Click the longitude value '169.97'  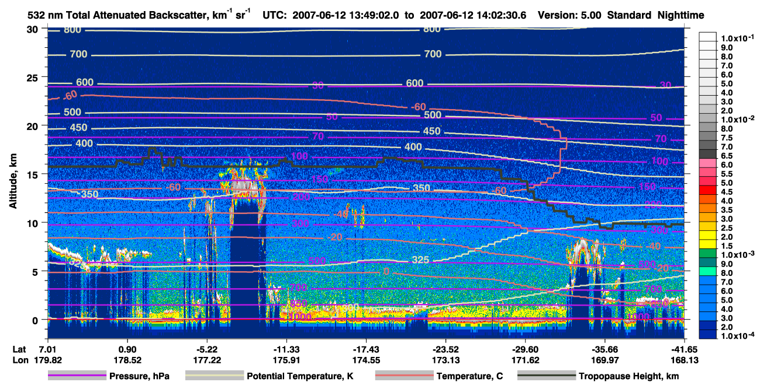(604, 360)
